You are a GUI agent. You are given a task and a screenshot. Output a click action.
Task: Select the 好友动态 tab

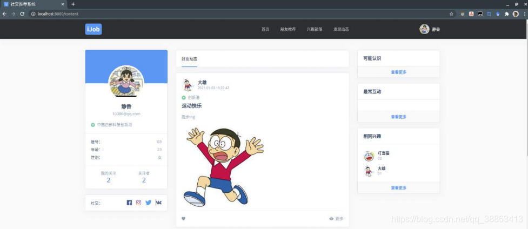point(189,59)
